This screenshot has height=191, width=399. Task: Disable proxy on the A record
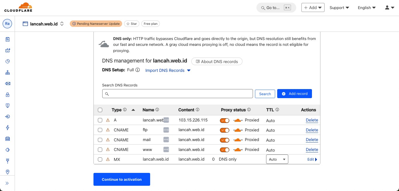click(225, 120)
